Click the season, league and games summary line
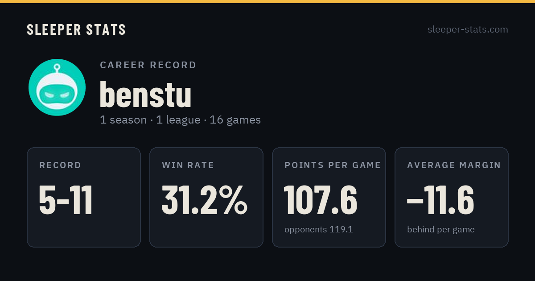535x281 pixels. tap(180, 120)
